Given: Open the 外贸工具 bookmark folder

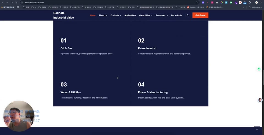Looking at the screenshot, I should click(x=110, y=7).
